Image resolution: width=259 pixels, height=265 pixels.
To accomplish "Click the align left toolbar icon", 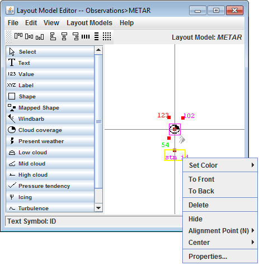I will click(x=53, y=36).
